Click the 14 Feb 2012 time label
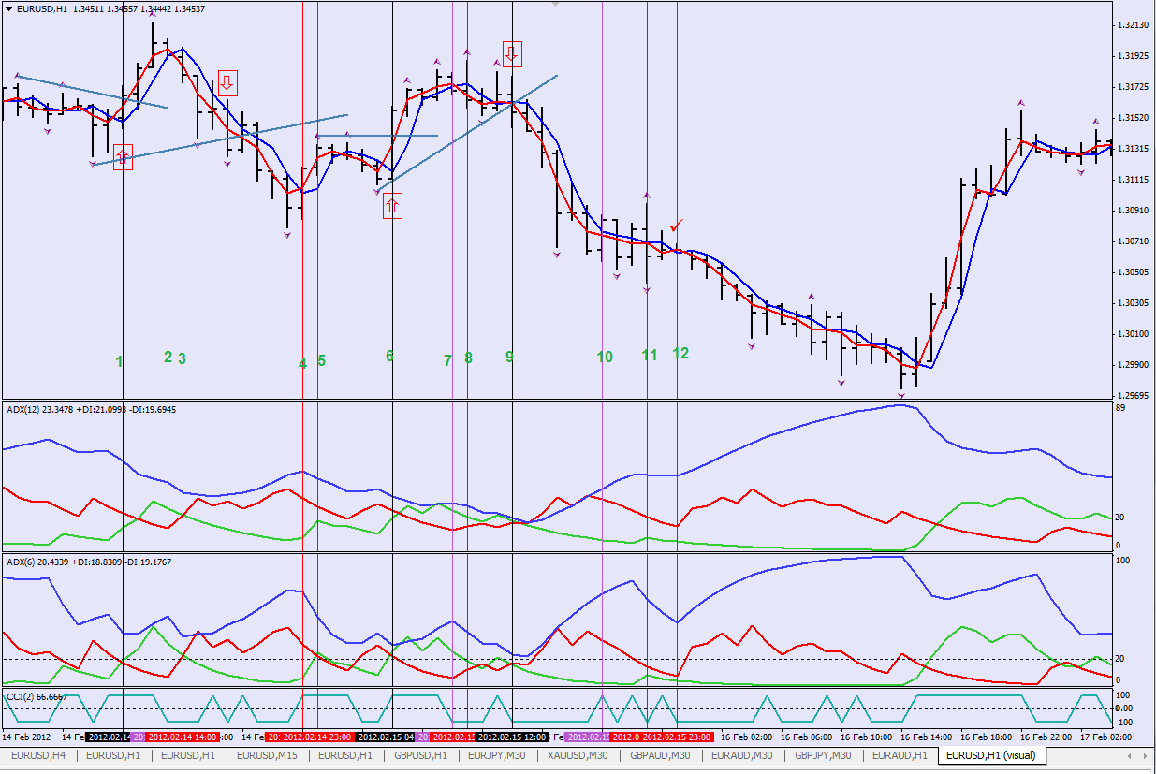The image size is (1156, 774). point(27,737)
